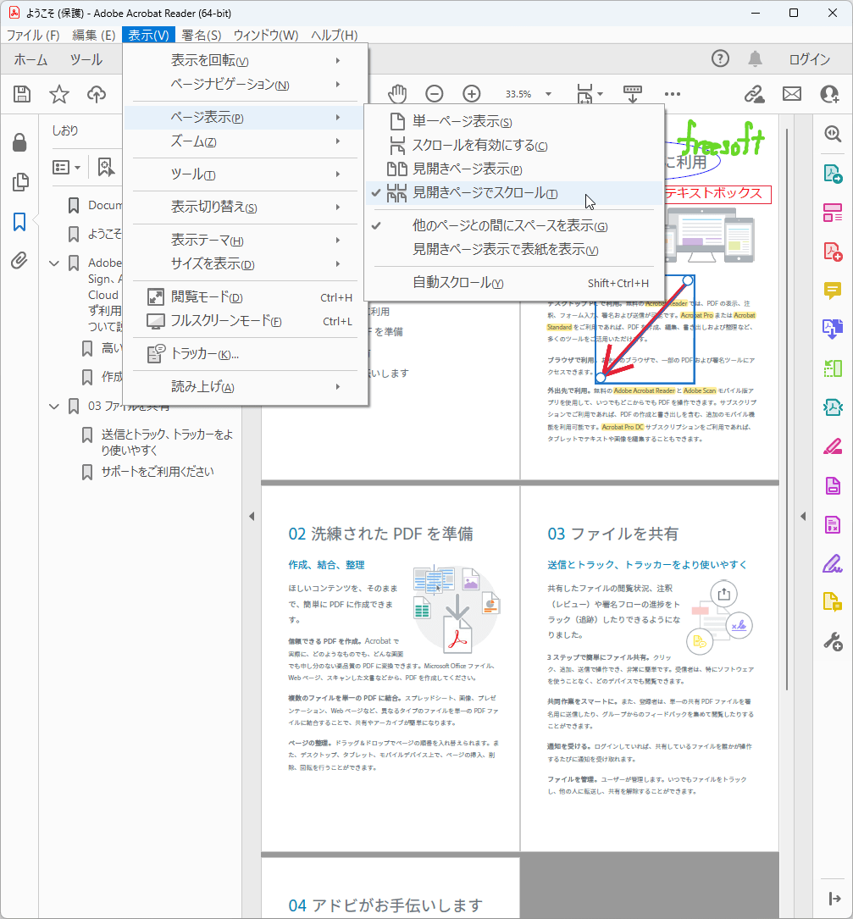Collapse the left navigation pane arrow

click(252, 517)
